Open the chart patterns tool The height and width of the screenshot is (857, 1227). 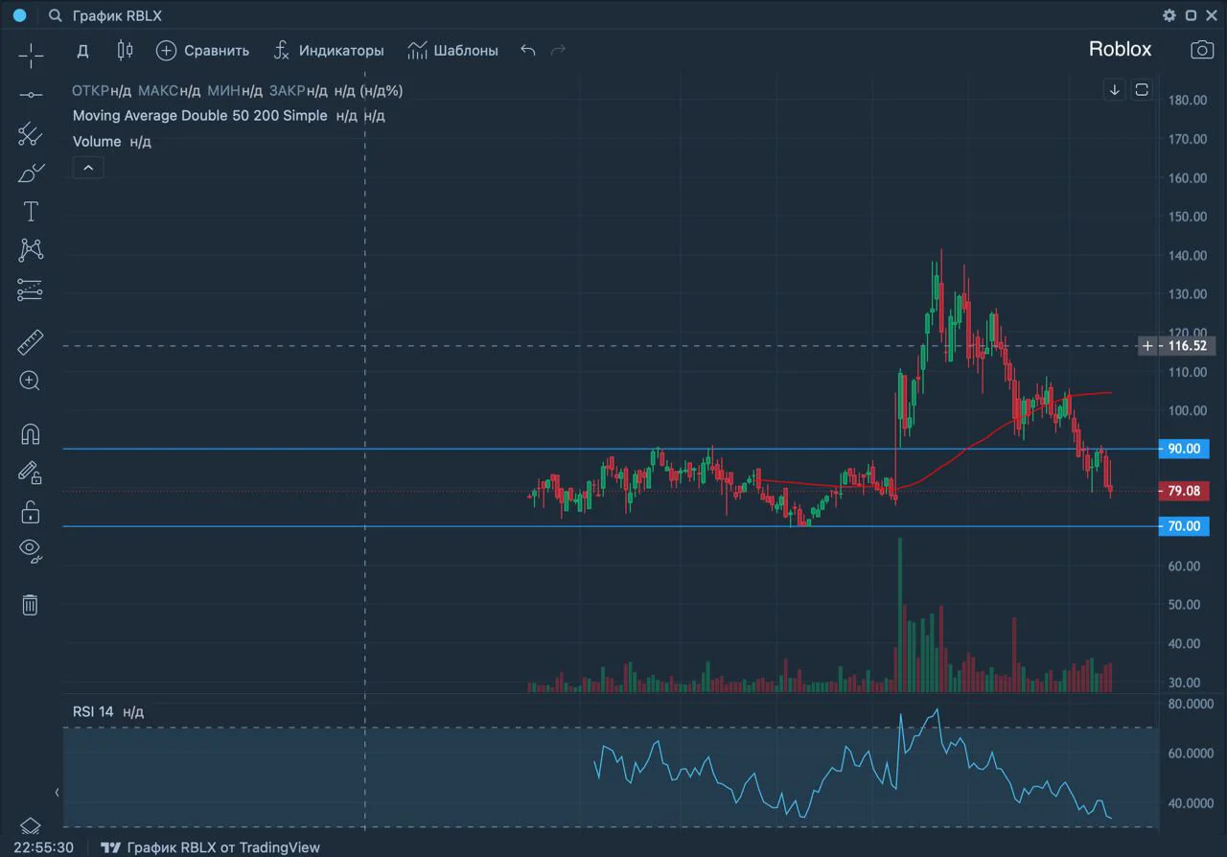click(x=31, y=250)
